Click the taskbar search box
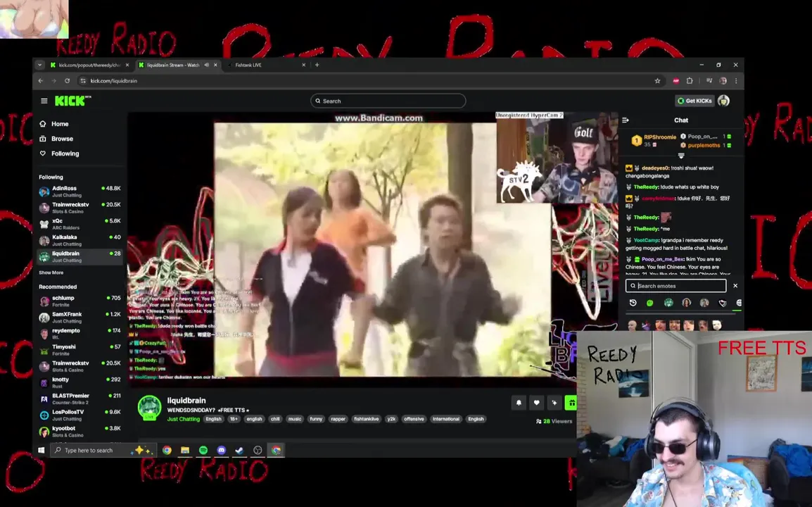Screen dimensions: 812x507 pos(103,450)
